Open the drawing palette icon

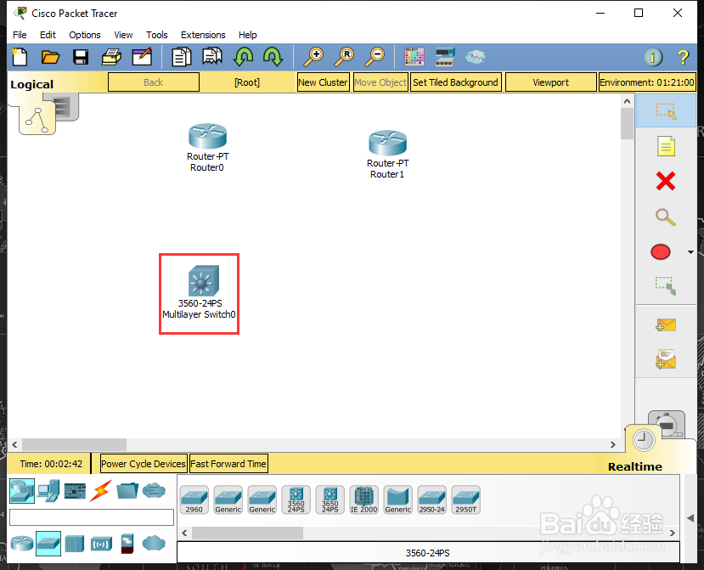pos(414,57)
